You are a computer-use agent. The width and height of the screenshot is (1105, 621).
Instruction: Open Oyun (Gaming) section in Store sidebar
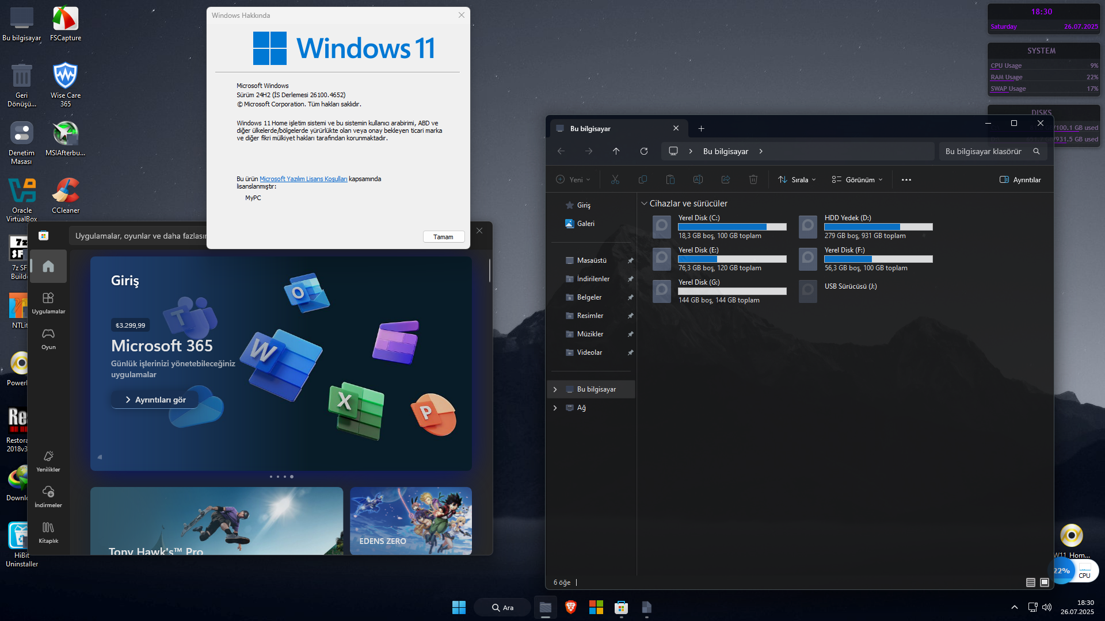coord(48,338)
